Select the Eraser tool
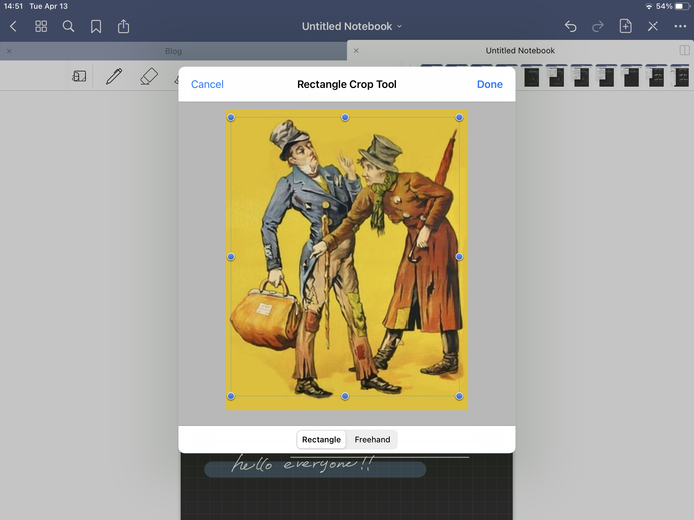The image size is (694, 520). (x=149, y=76)
